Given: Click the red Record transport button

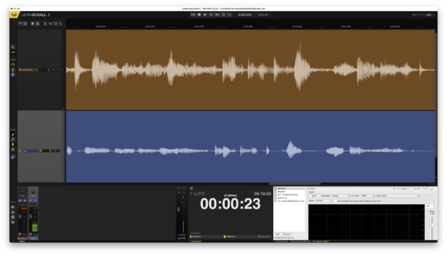Looking at the screenshot, I should [229, 15].
